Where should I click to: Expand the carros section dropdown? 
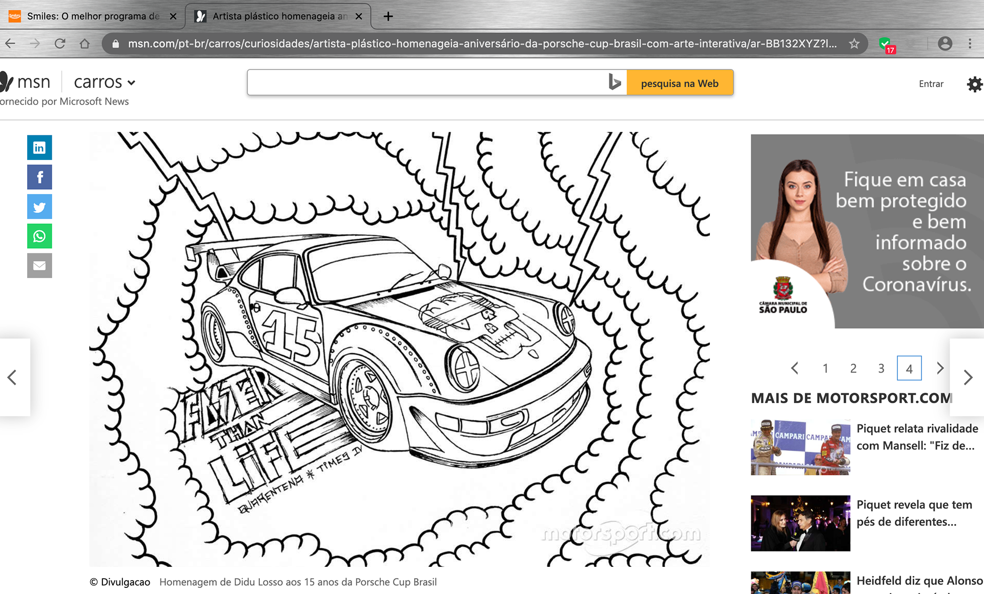pyautogui.click(x=131, y=83)
